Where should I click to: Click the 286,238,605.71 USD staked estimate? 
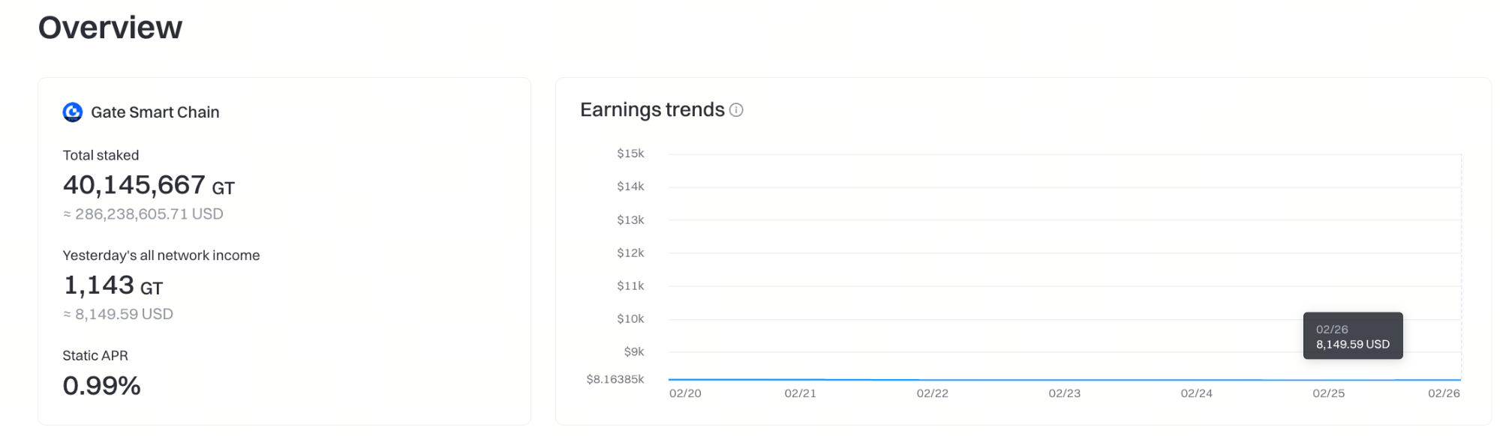tap(143, 214)
